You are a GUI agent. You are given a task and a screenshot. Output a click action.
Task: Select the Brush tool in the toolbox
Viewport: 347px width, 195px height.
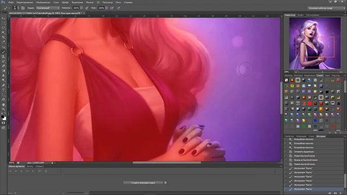tap(3, 52)
